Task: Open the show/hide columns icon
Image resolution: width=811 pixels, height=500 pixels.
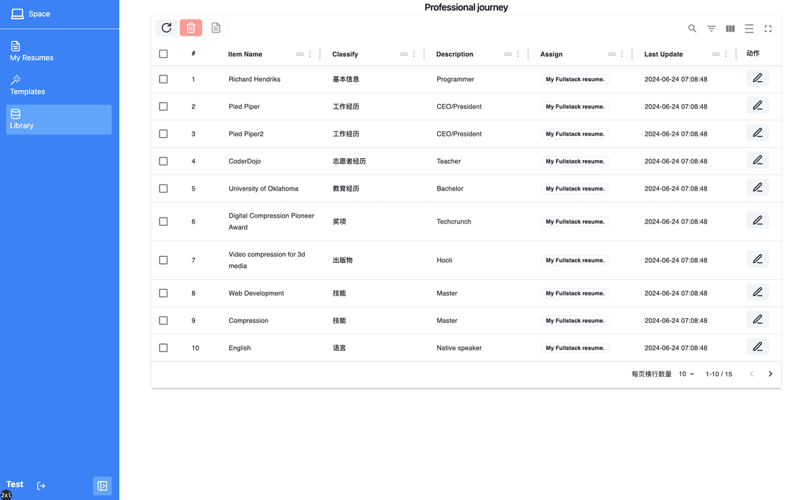Action: coord(730,28)
